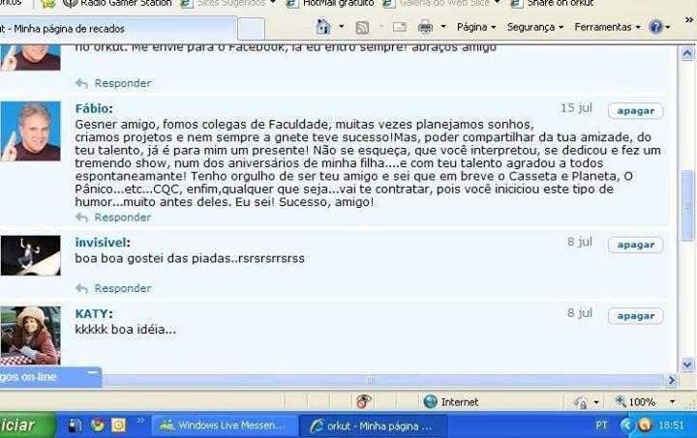Click Show Desktop quick launch icon
Image resolution: width=697 pixels, height=438 pixels.
(76, 425)
